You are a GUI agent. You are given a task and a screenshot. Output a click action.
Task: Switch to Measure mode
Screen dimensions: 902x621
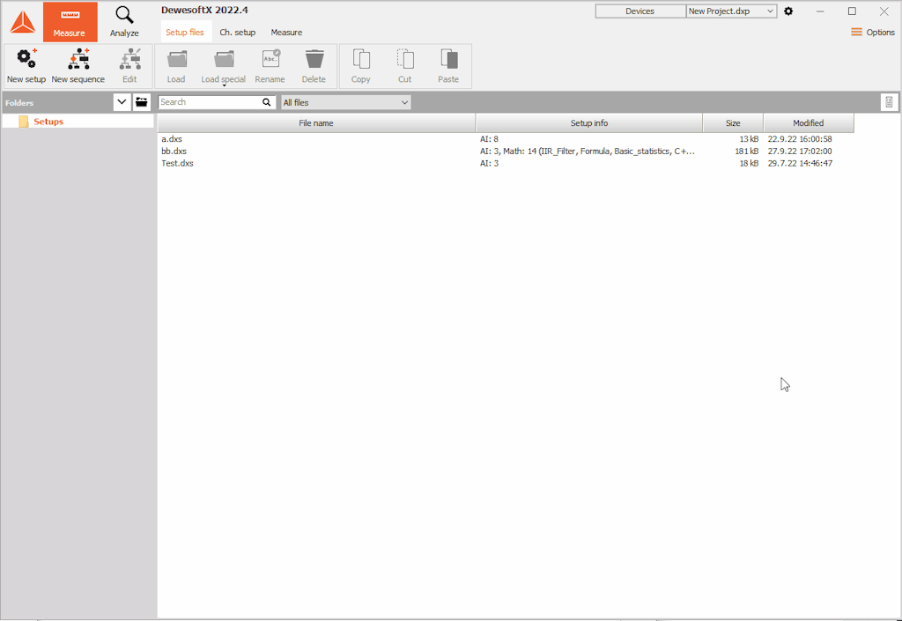pyautogui.click(x=70, y=22)
